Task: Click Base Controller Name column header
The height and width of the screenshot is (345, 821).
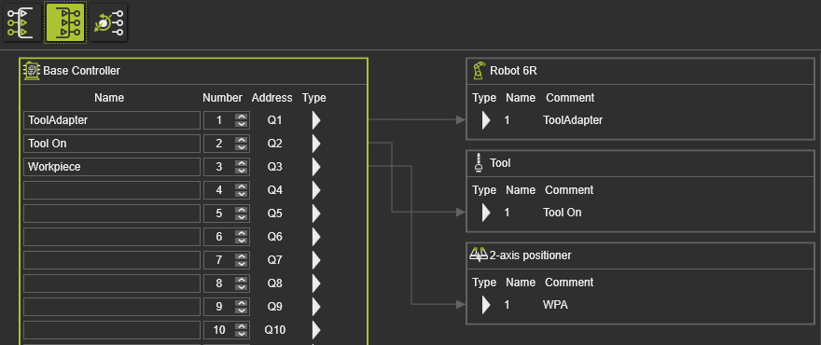Action: pyautogui.click(x=109, y=97)
